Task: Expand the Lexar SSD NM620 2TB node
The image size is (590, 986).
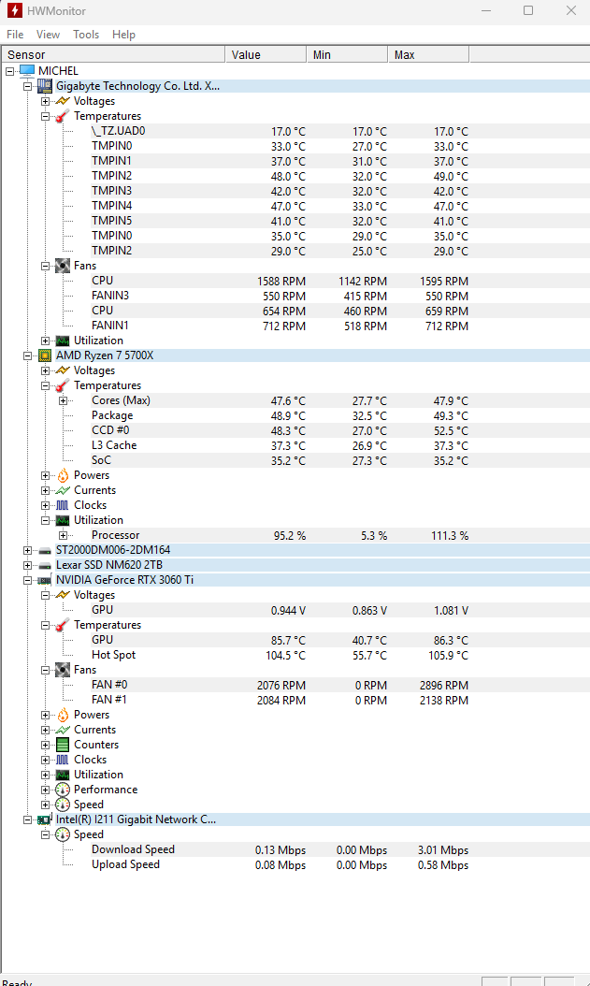Action: click(27, 565)
